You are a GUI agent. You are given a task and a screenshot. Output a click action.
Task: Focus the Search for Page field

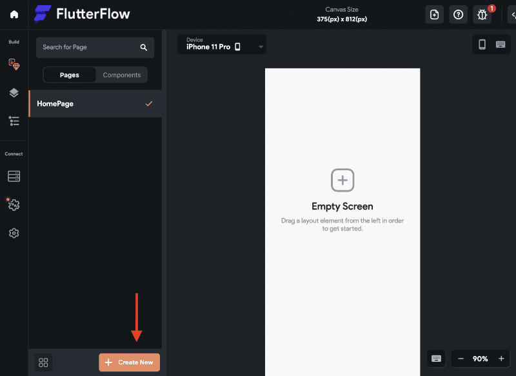click(95, 47)
